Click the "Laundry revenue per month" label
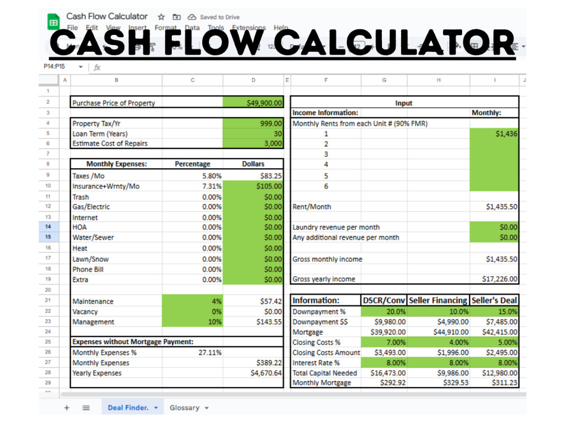 tap(336, 227)
